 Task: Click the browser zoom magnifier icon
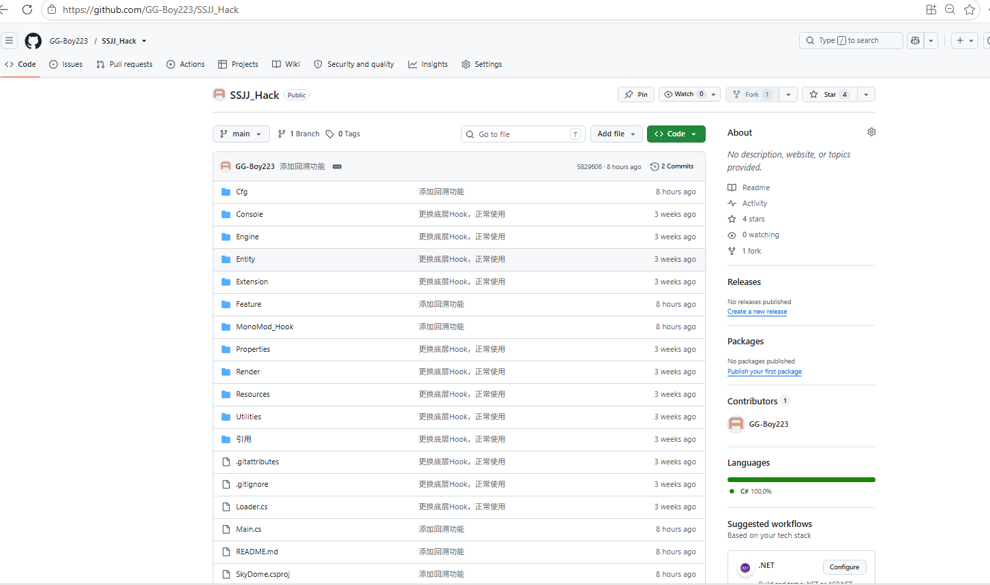pyautogui.click(x=950, y=10)
